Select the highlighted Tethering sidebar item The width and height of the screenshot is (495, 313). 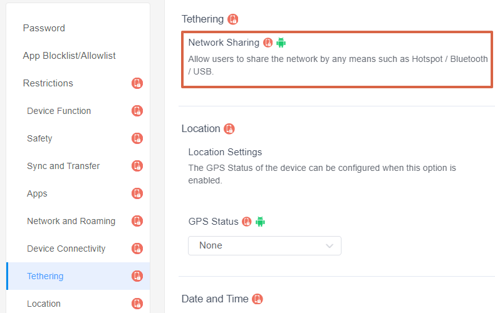pyautogui.click(x=78, y=276)
